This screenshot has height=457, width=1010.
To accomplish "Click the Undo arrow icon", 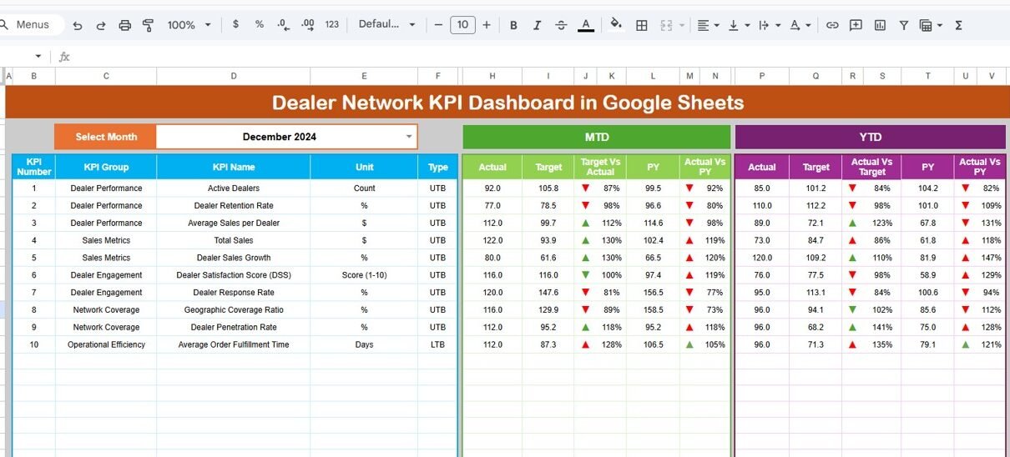I will click(78, 25).
